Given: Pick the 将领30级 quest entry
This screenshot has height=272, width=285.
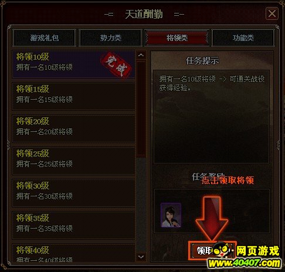Looking at the screenshot, I should point(74,193).
